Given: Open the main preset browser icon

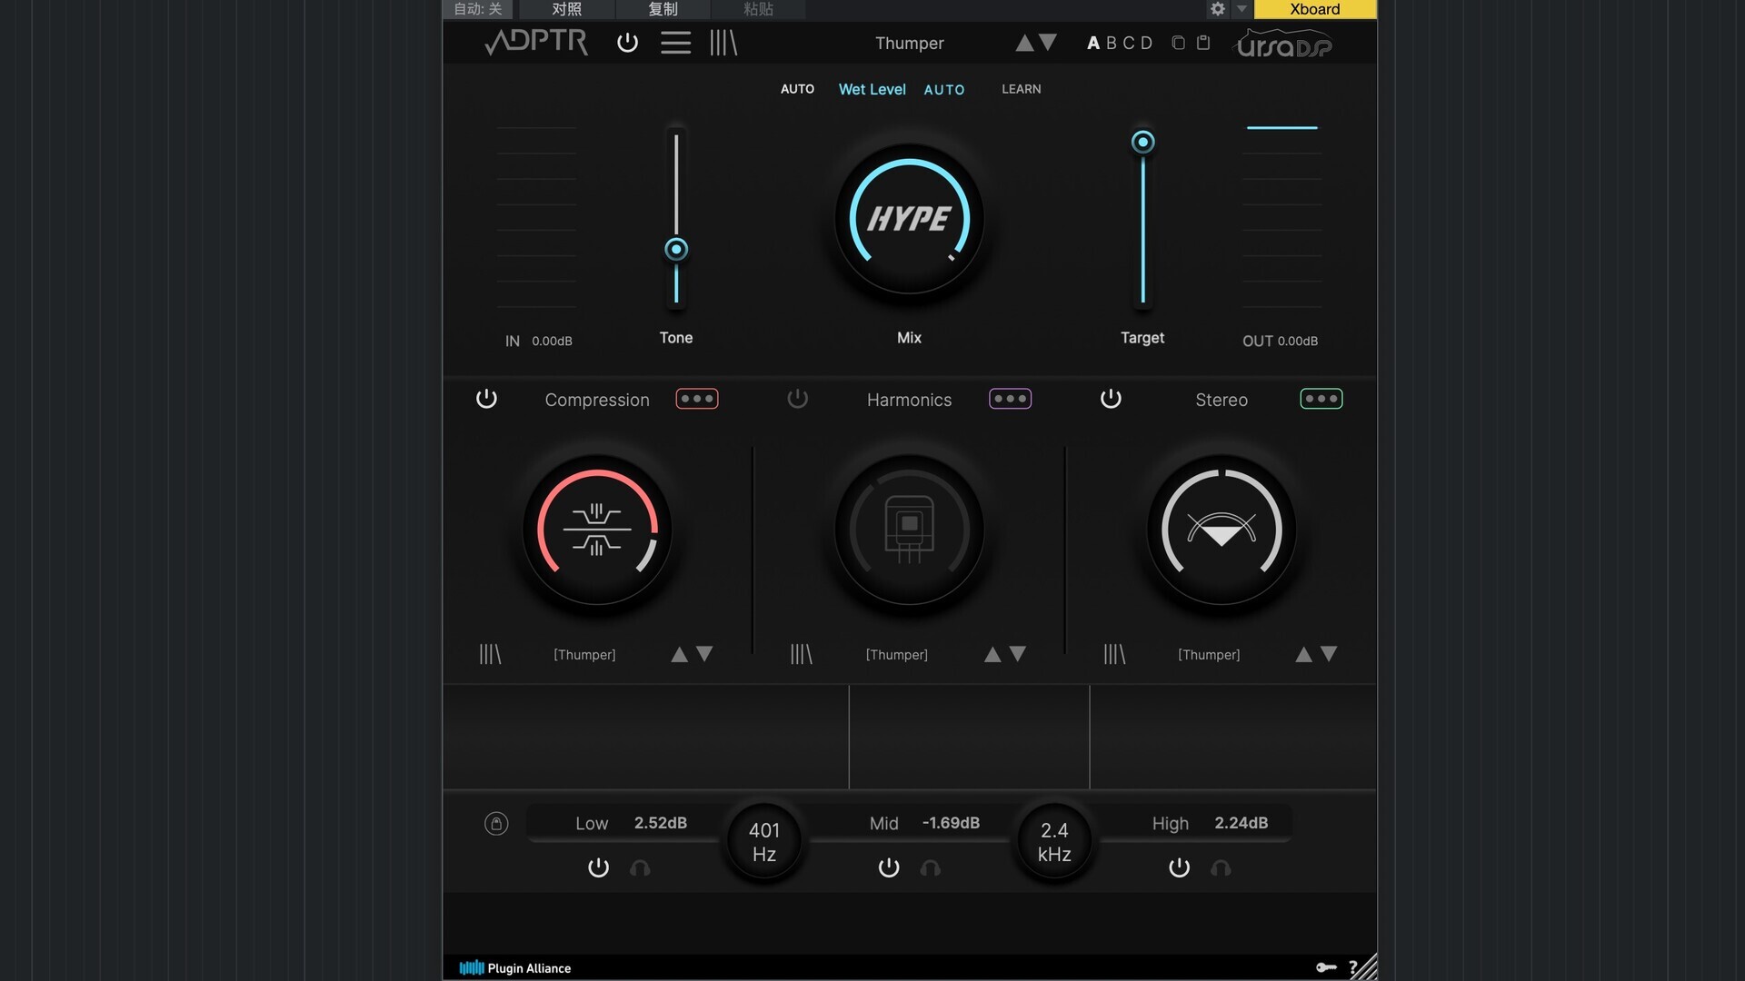Looking at the screenshot, I should point(723,43).
